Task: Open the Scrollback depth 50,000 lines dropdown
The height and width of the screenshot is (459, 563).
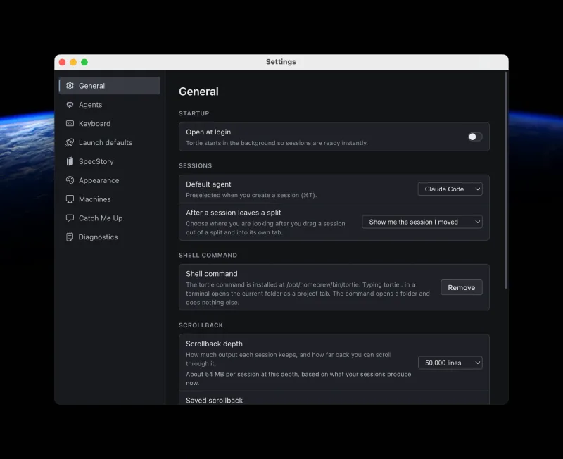Action: pyautogui.click(x=450, y=363)
